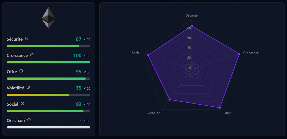This screenshot has width=287, height=139.
Task: Click the Sécurité progress bar
Action: pos(48,46)
